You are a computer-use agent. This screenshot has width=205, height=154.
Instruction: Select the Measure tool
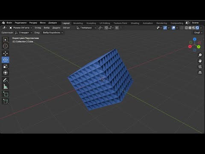pos(6,86)
